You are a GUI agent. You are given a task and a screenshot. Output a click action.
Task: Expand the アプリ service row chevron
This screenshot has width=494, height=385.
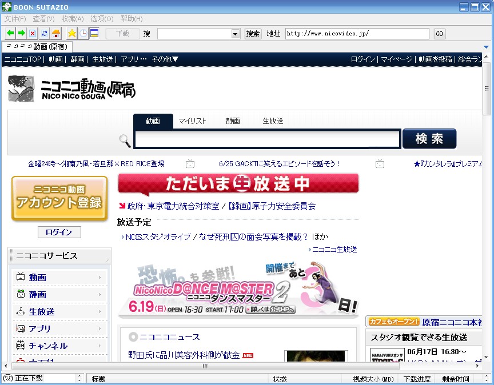[x=99, y=328]
